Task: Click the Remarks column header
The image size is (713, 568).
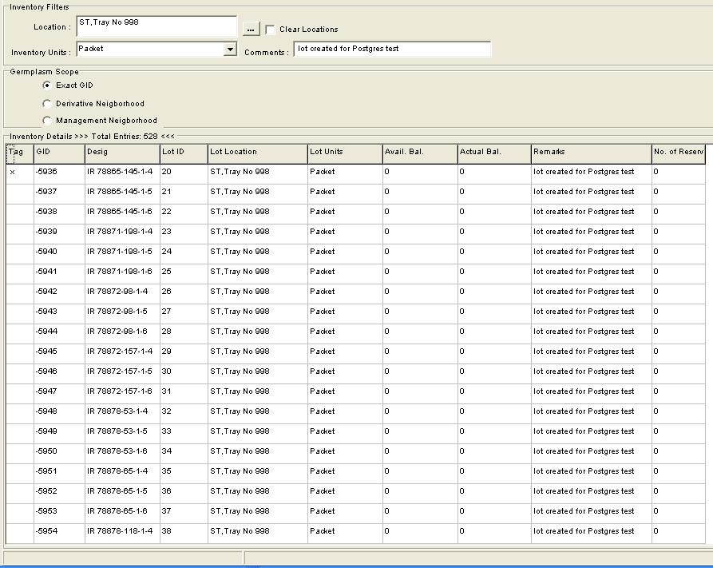Action: pos(592,154)
